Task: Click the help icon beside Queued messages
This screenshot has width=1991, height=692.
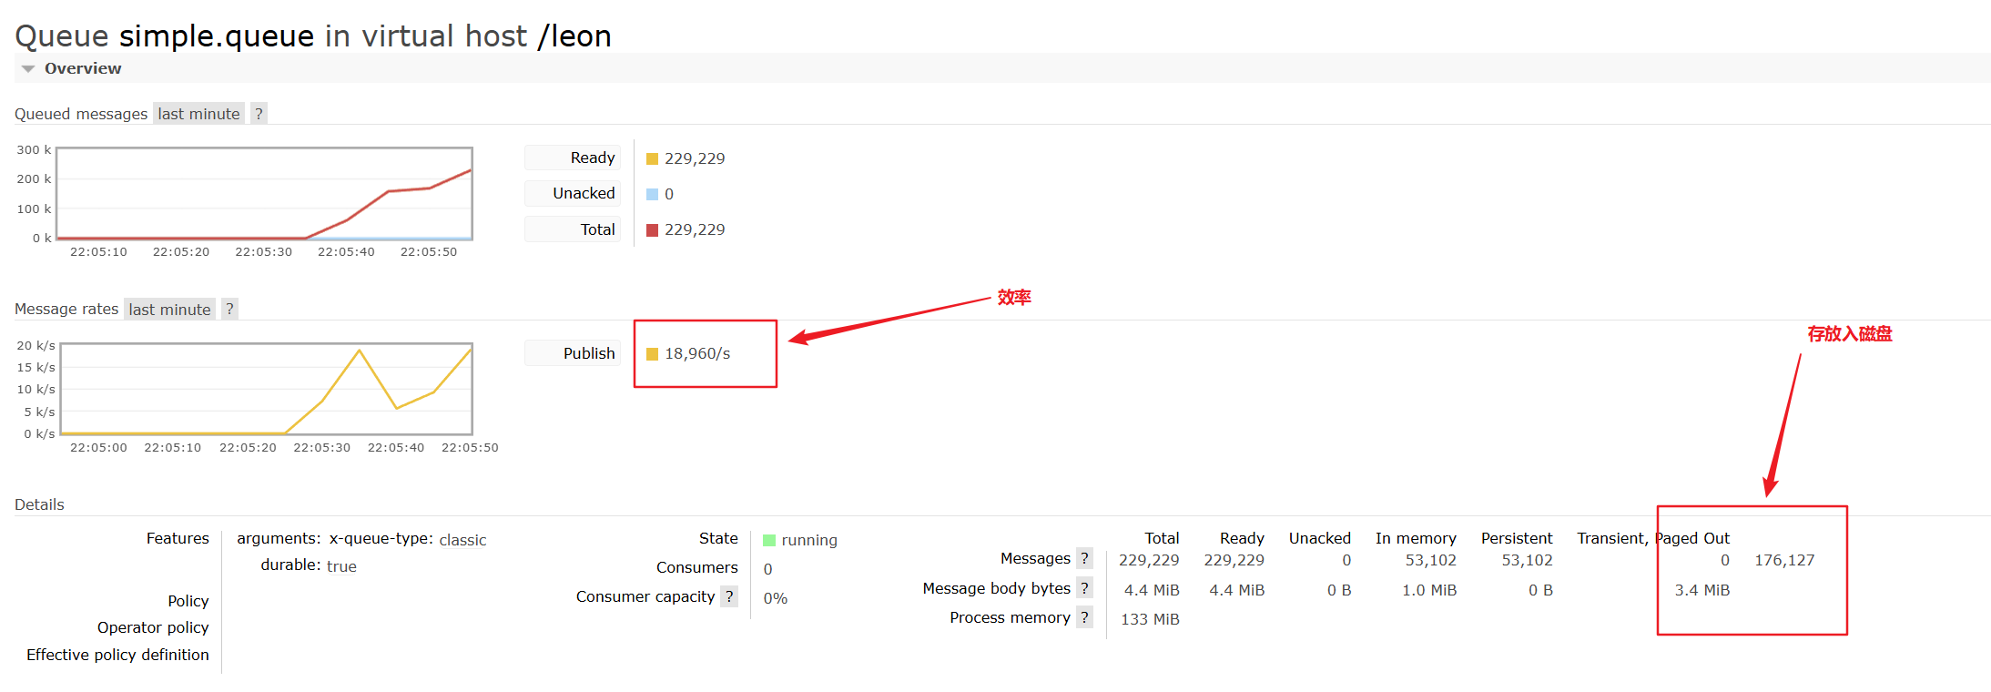Action: [259, 114]
